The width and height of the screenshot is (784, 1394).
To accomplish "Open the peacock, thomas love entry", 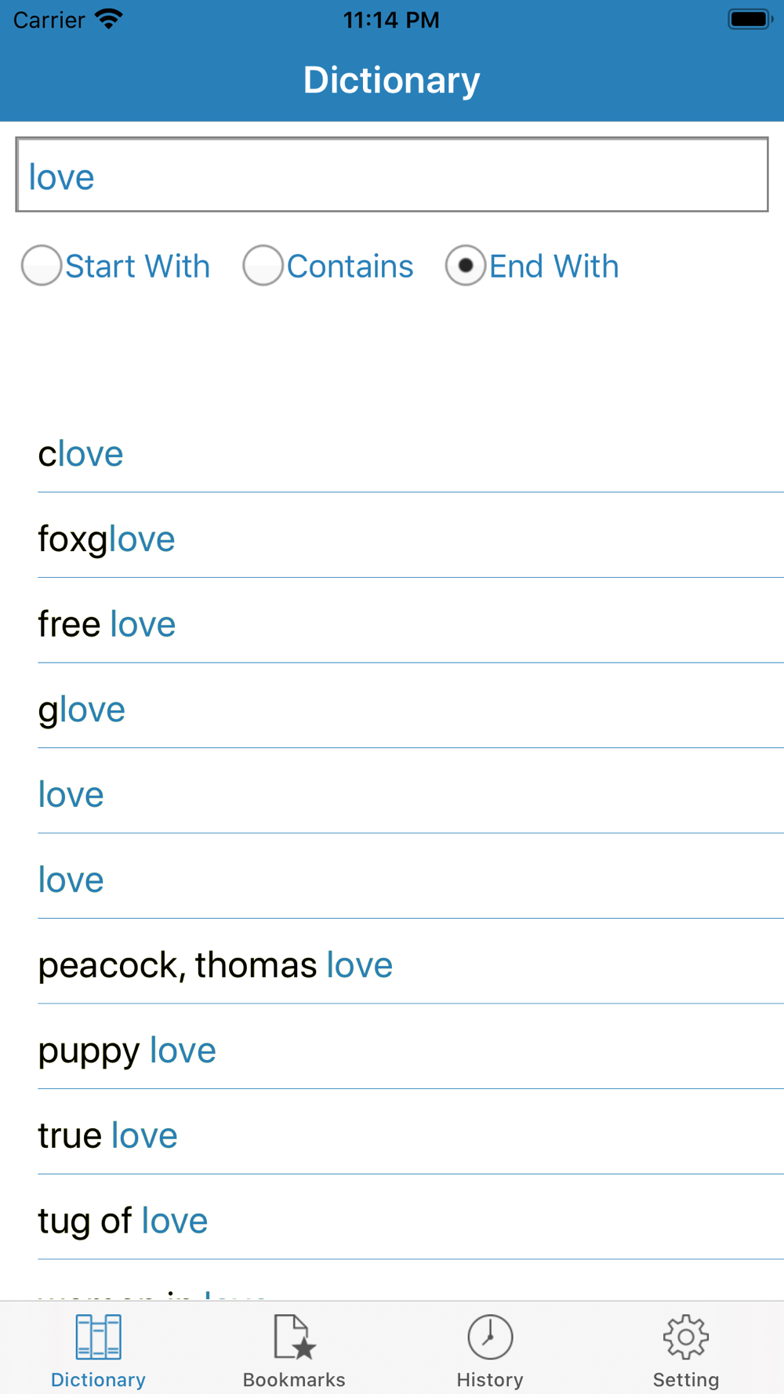I will click(x=411, y=965).
